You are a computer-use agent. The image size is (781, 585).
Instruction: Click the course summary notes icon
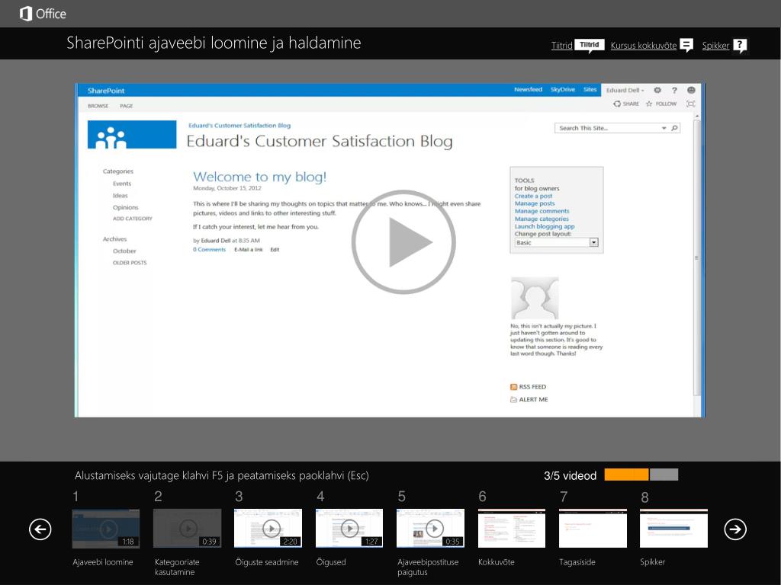click(x=686, y=45)
